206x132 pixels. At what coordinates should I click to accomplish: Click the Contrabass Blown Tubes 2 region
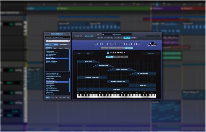tap(92, 78)
